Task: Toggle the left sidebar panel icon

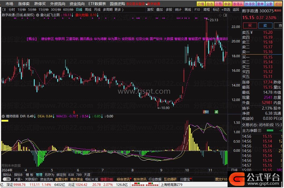Action: click(4, 10)
